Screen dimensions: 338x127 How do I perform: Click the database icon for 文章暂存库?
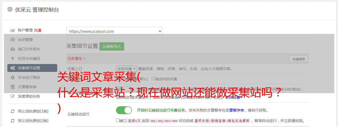(12, 87)
